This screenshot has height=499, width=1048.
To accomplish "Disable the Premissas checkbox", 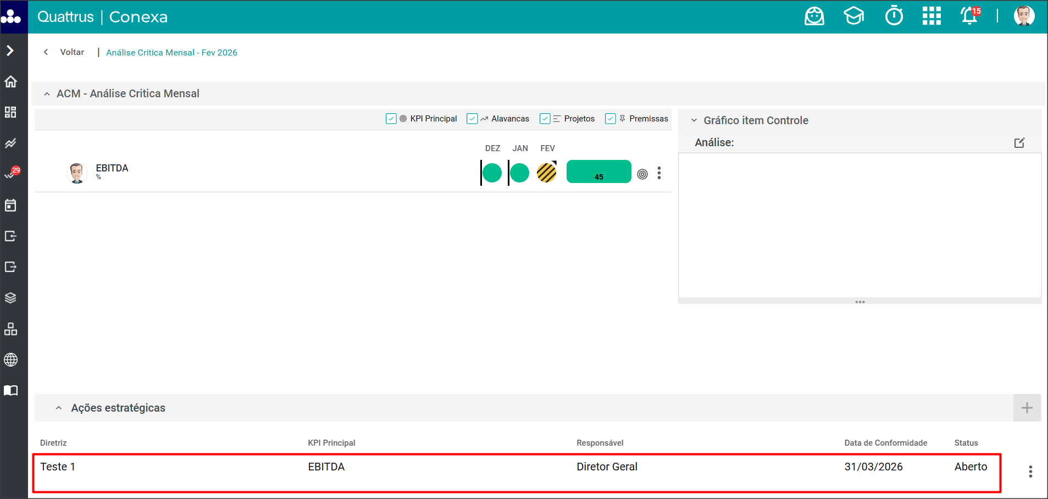I will pyautogui.click(x=610, y=119).
